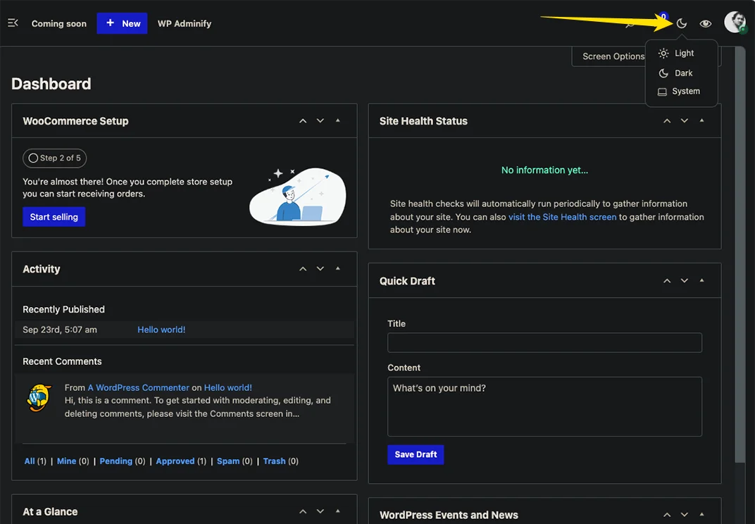The width and height of the screenshot is (755, 524).
Task: Move Activity widget down
Action: point(320,268)
